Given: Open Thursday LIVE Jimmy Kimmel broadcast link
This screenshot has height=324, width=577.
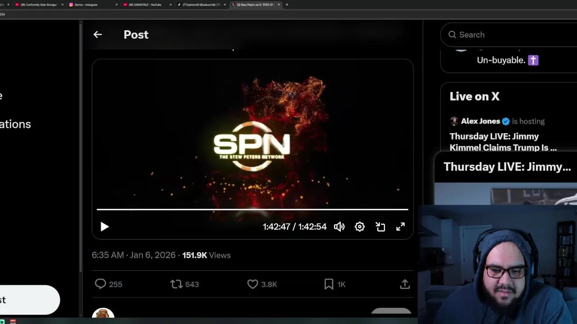Looking at the screenshot, I should tap(503, 142).
